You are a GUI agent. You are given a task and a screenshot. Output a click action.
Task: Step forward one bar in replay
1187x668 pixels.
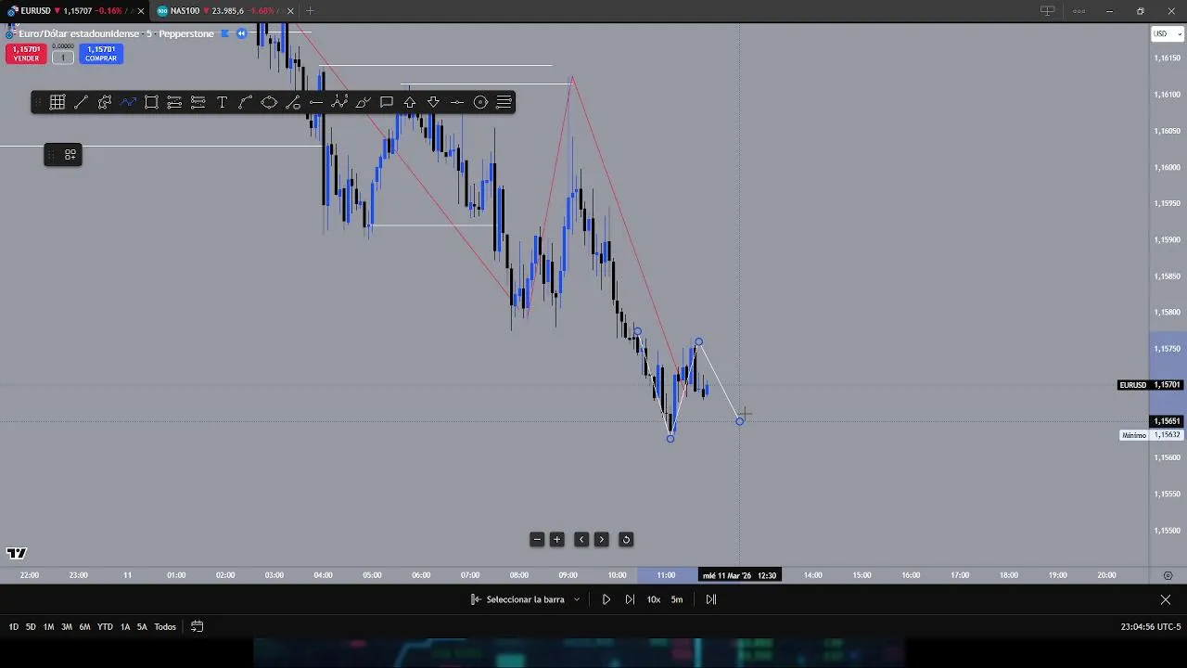coord(630,599)
